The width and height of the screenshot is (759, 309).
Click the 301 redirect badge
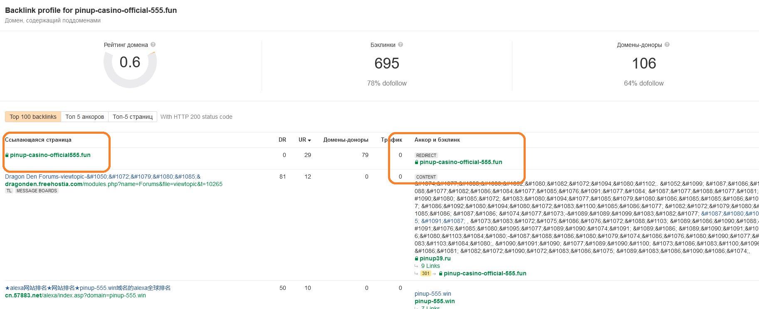(425, 273)
